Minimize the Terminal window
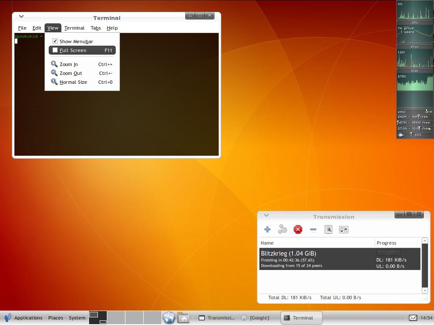Image resolution: width=434 pixels, height=325 pixels. tap(190, 16)
